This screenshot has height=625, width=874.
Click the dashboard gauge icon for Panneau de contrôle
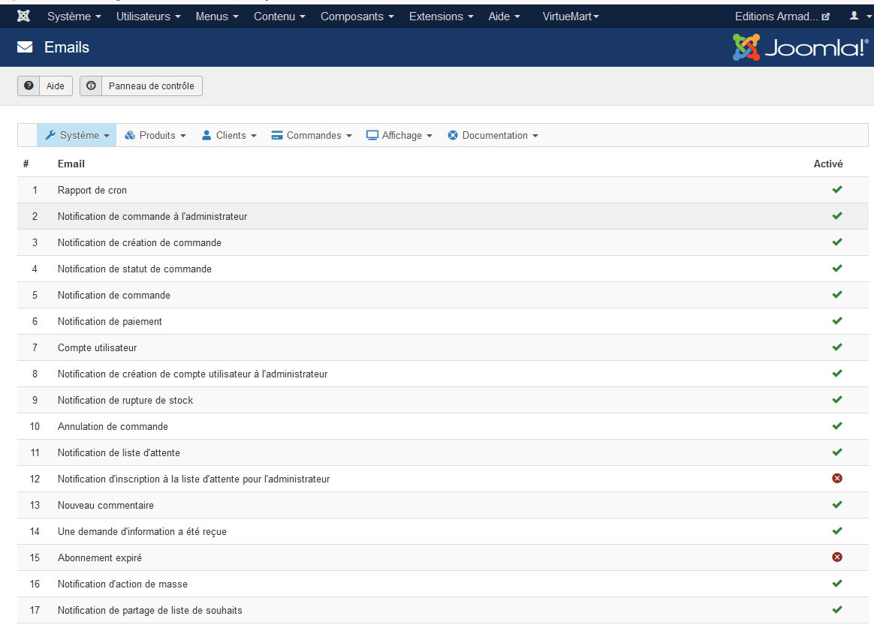[91, 86]
